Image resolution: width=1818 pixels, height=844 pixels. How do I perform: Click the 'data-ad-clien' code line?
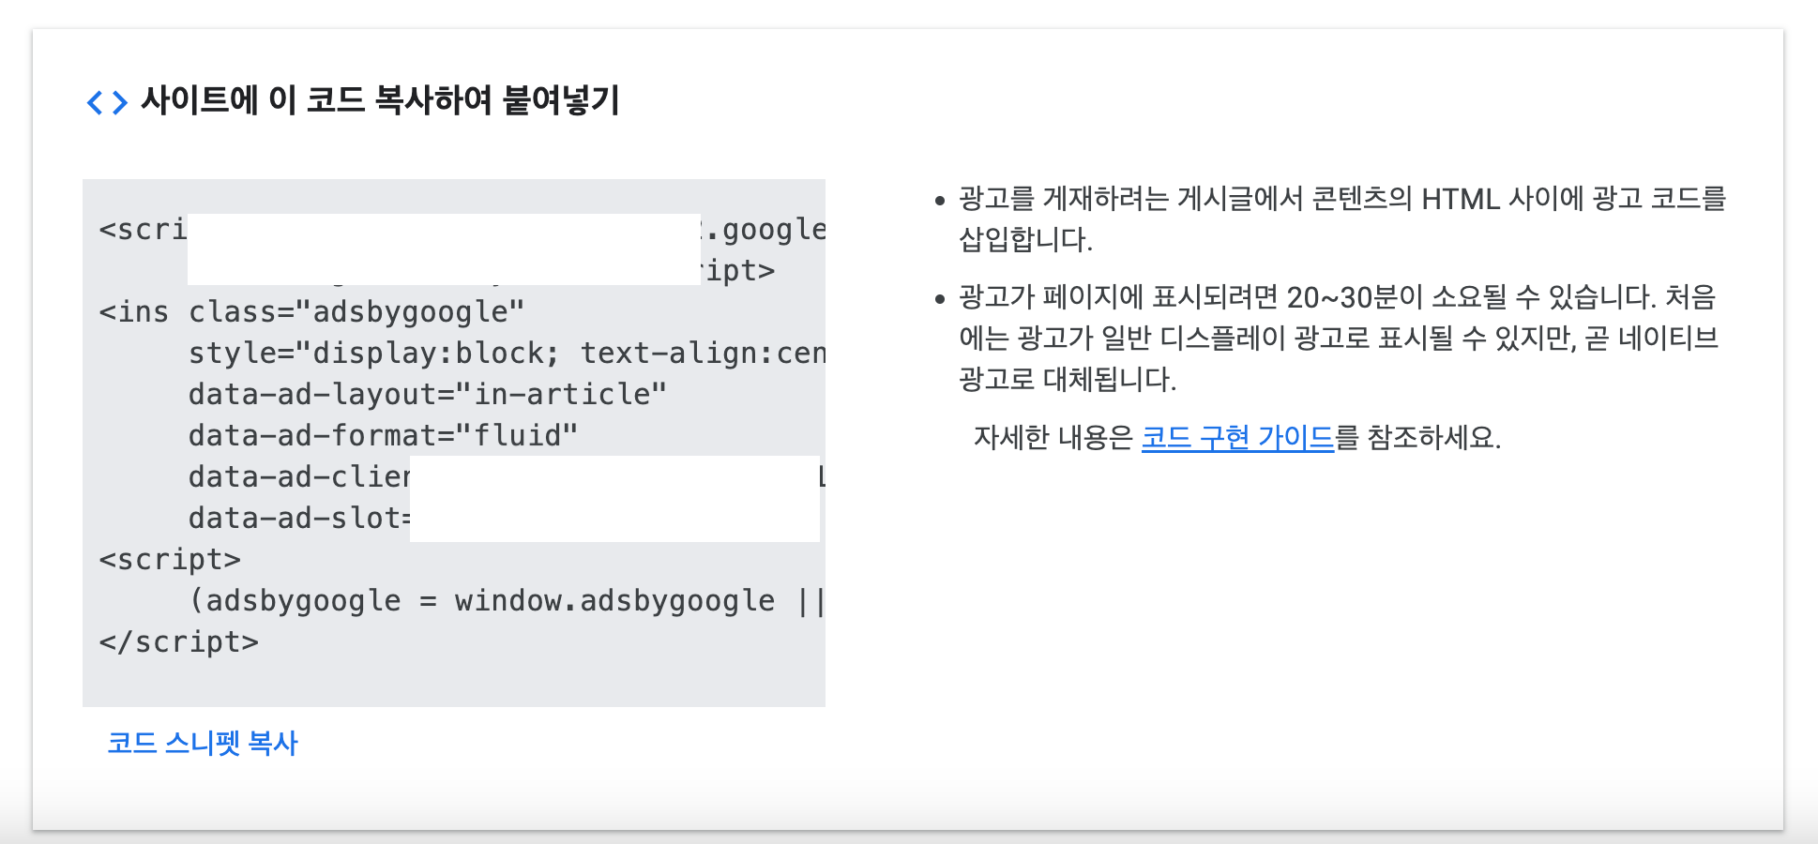[299, 476]
